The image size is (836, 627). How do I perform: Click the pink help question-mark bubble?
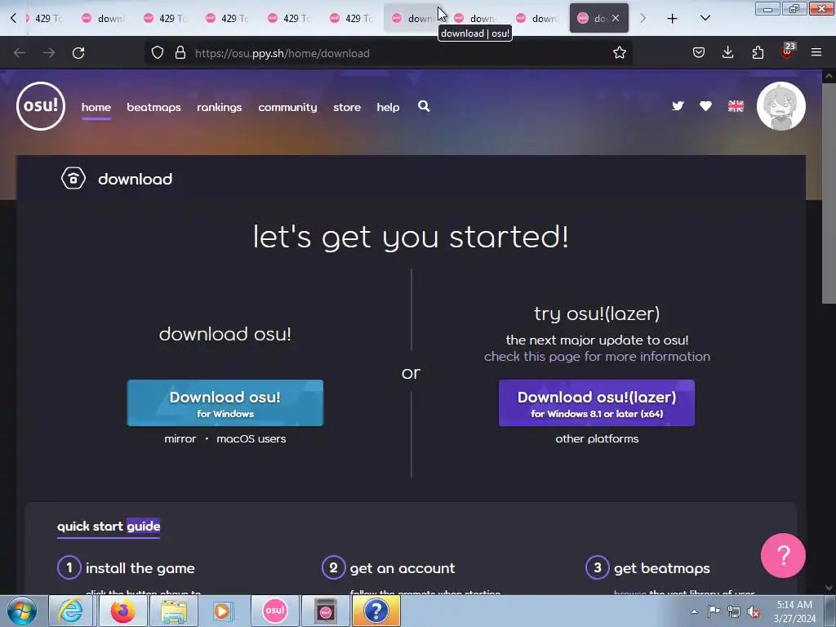pyautogui.click(x=783, y=555)
